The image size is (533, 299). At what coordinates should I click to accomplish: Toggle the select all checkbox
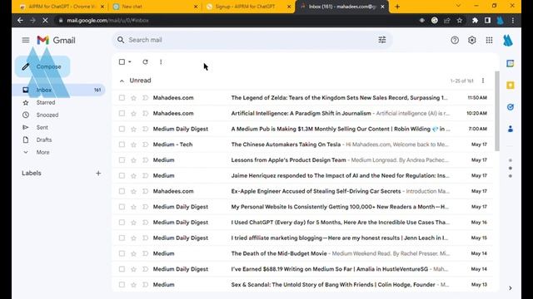(122, 61)
